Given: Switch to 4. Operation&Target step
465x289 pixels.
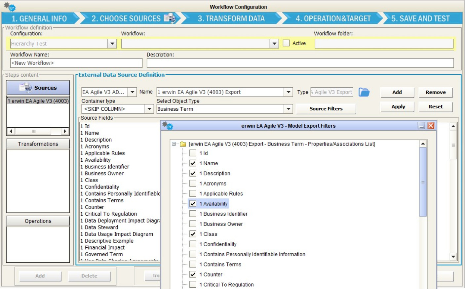Looking at the screenshot, I should pos(333,19).
